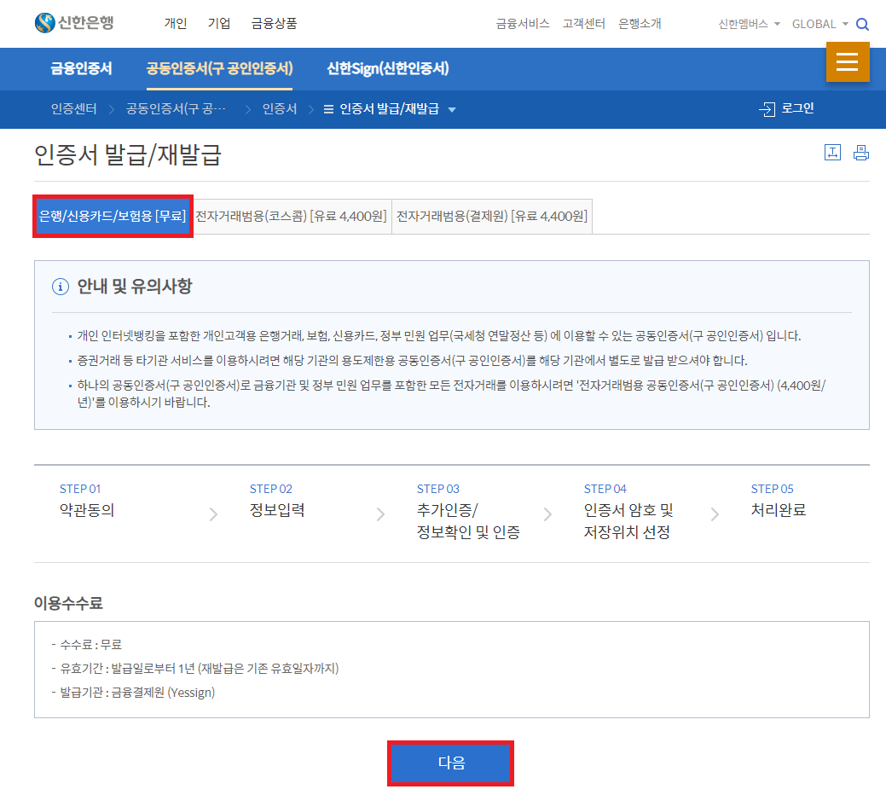The height and width of the screenshot is (795, 886).
Task: Print the page using the printer icon
Action: (860, 153)
